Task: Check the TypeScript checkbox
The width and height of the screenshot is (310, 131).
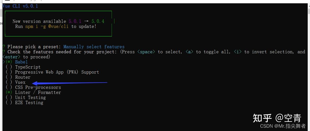Action: (9, 67)
